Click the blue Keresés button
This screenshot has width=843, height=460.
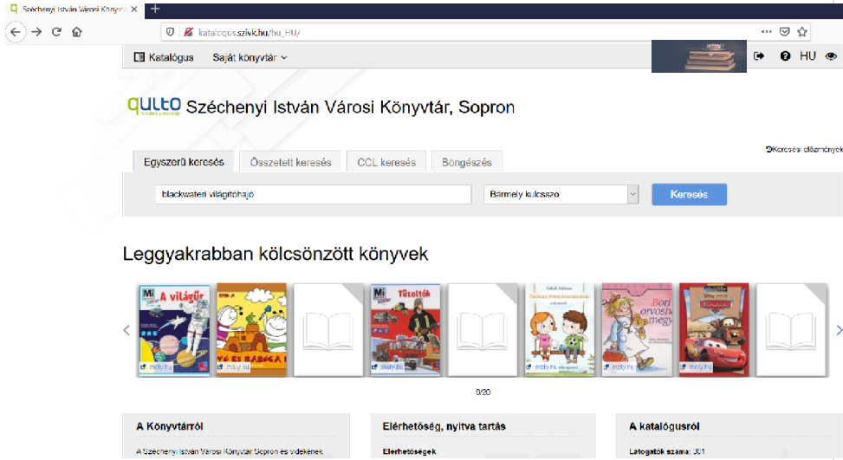pos(690,195)
